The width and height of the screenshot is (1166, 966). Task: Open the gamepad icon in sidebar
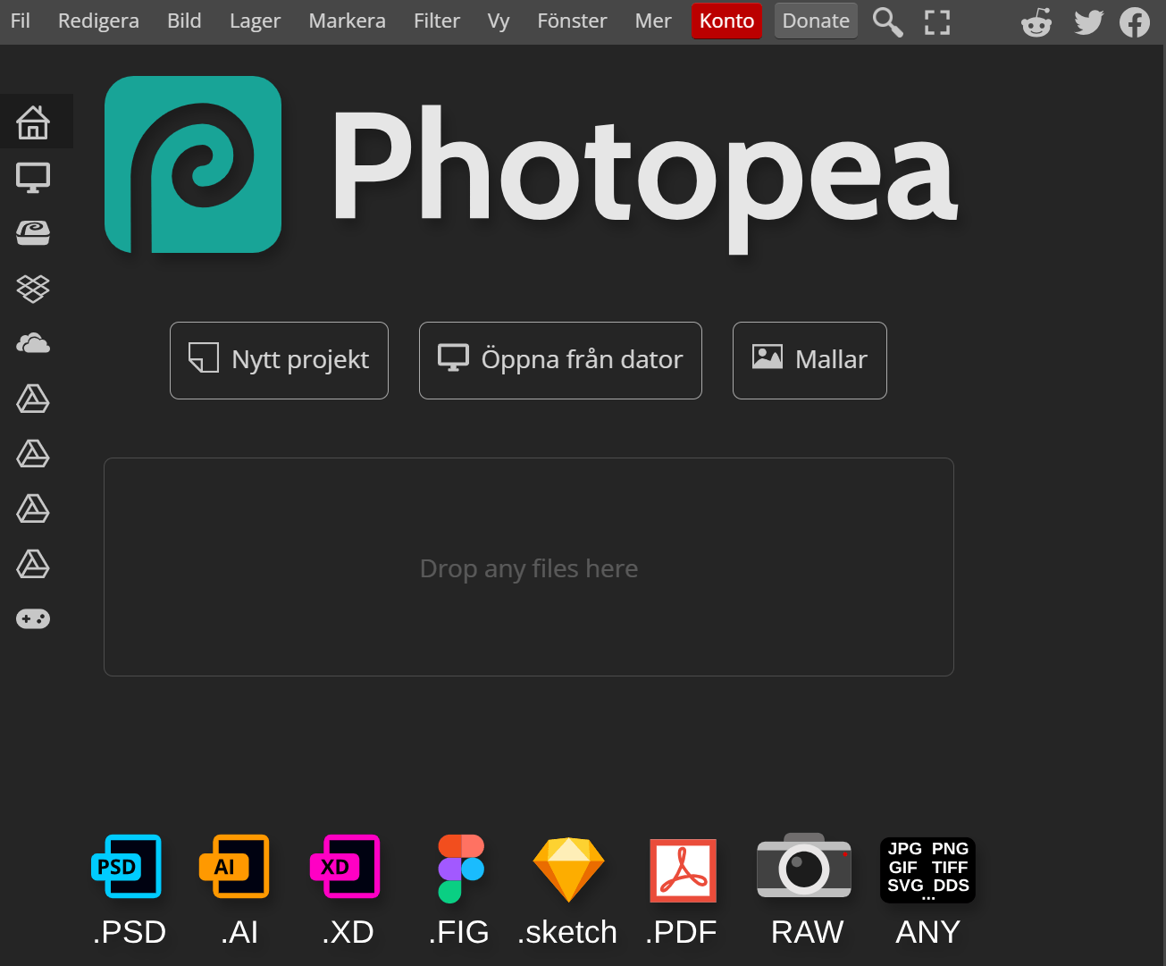(33, 618)
